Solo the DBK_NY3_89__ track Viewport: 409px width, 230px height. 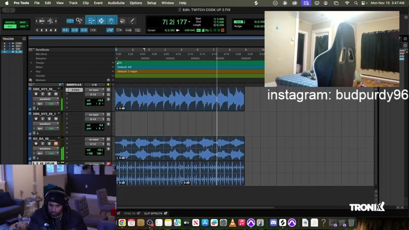(49, 94)
